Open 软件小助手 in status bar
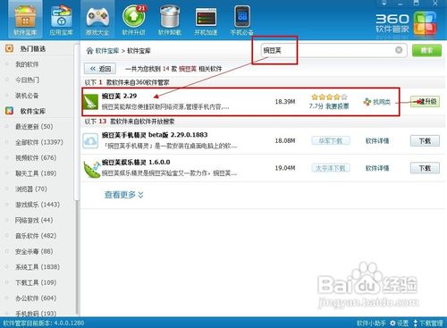447x328 pixels. click(x=371, y=323)
